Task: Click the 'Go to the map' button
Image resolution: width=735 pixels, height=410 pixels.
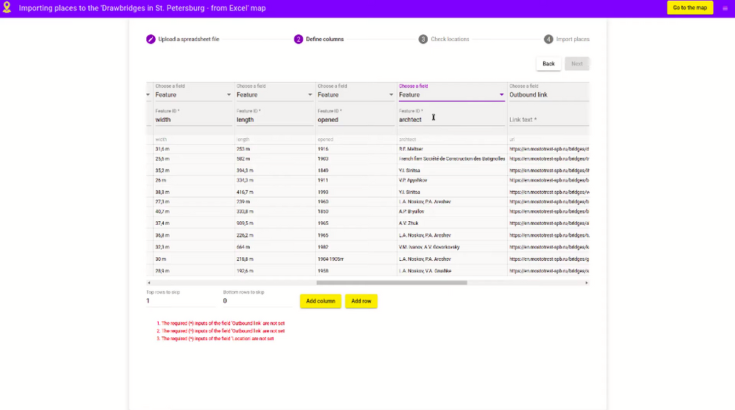Action: (x=689, y=8)
